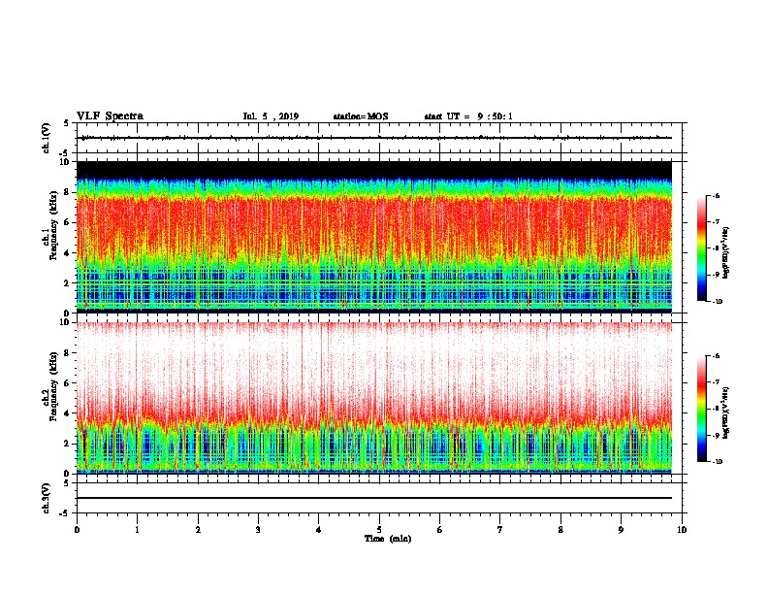Click the 'VLF Spectra' plot title
This screenshot has height=594, width=768.
[x=110, y=116]
